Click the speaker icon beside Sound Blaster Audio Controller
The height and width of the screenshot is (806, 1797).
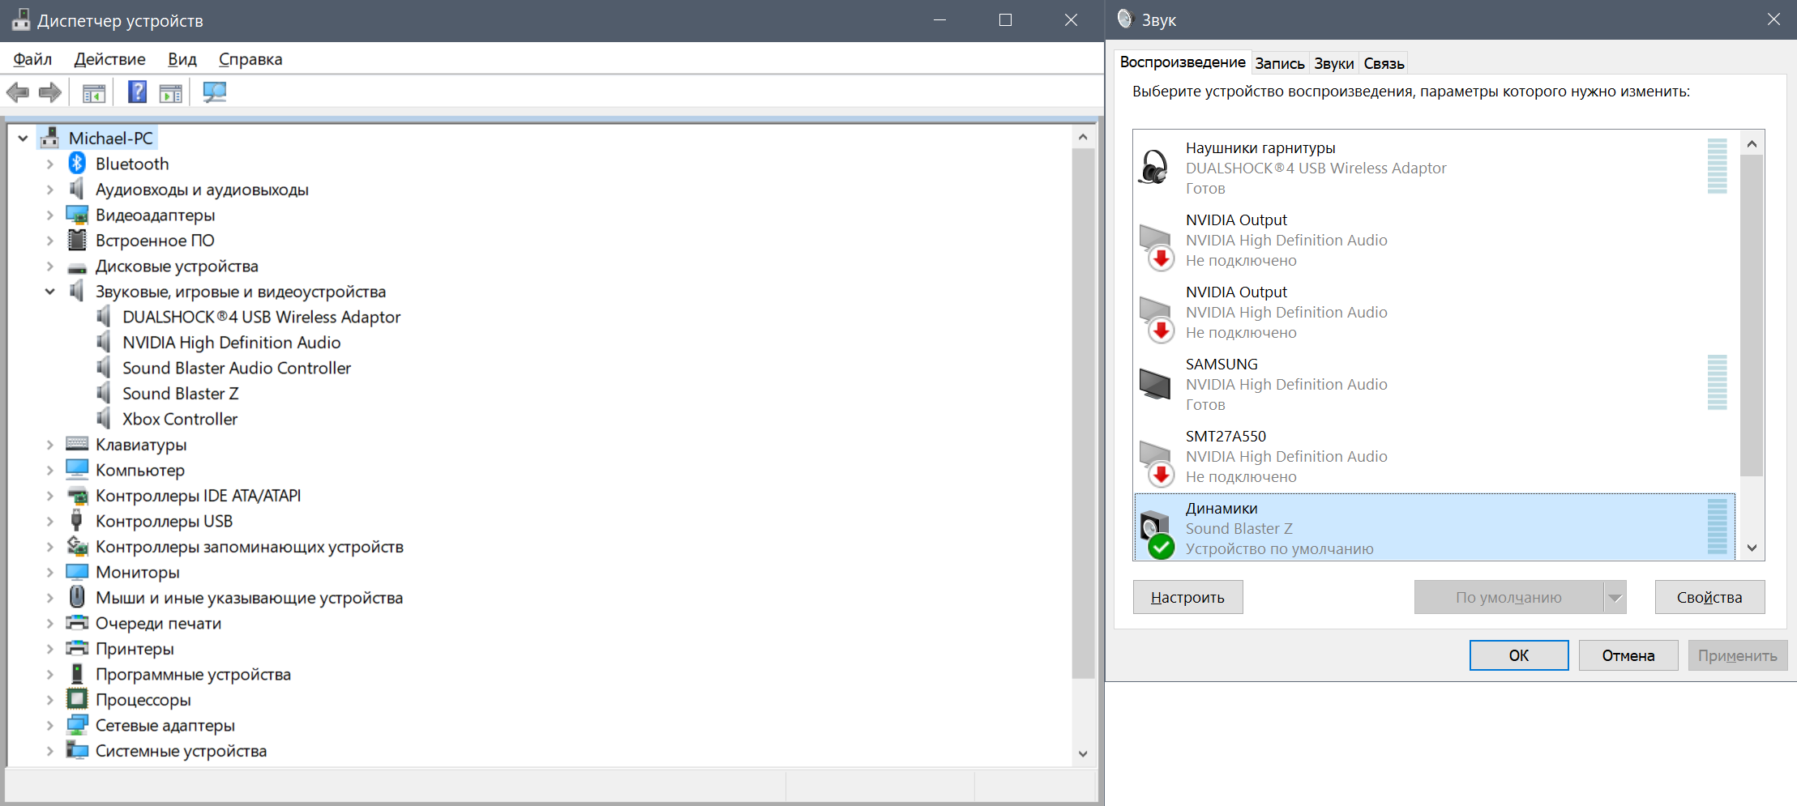[x=104, y=368]
